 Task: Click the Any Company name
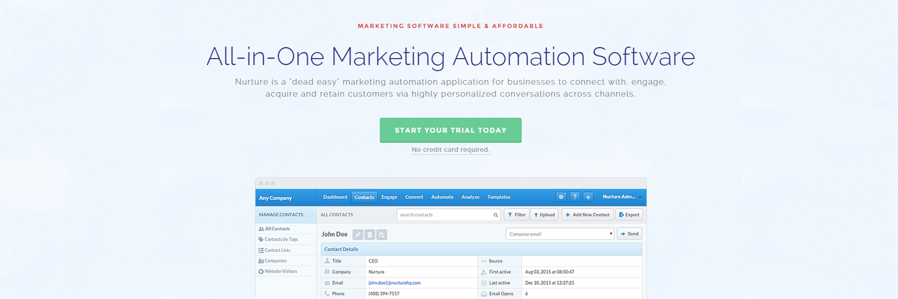pos(275,198)
